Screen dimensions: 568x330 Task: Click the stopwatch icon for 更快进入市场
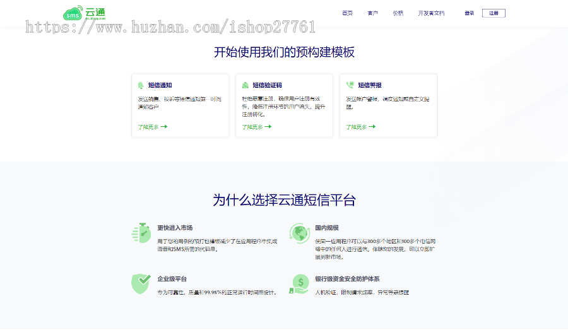[x=141, y=233]
